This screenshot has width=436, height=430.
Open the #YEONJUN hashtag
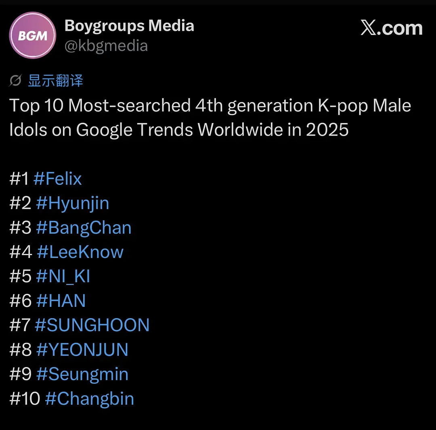coord(82,350)
